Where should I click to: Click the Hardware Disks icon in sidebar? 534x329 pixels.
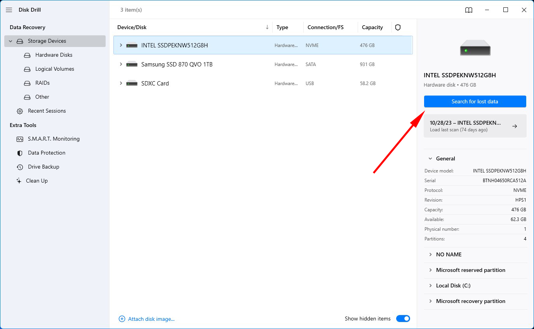tap(27, 55)
